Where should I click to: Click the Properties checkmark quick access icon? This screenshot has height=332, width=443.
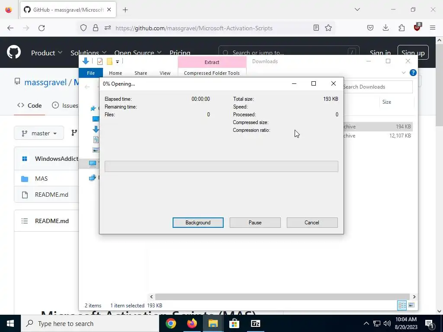tap(100, 61)
